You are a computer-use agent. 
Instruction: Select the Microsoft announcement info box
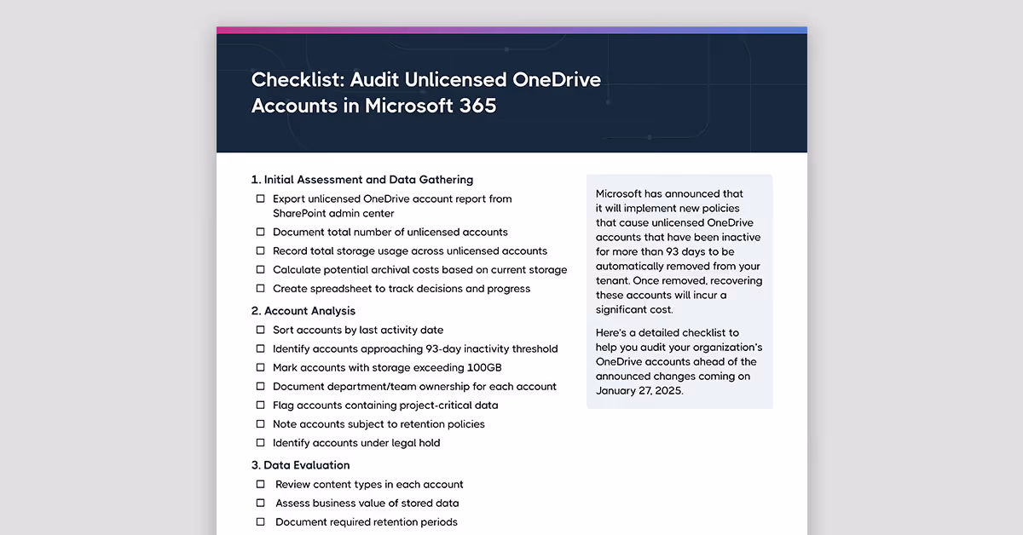(x=679, y=291)
